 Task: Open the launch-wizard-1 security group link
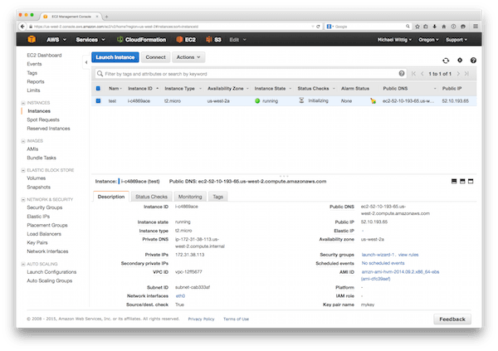(377, 253)
